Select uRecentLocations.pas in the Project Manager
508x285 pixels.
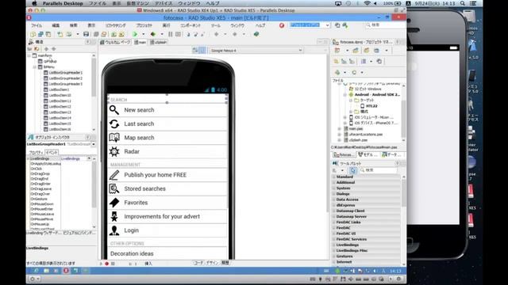click(366, 135)
